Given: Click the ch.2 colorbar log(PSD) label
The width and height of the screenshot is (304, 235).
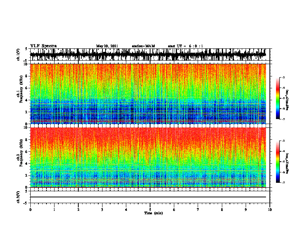Looking at the screenshot, I should (x=287, y=164).
